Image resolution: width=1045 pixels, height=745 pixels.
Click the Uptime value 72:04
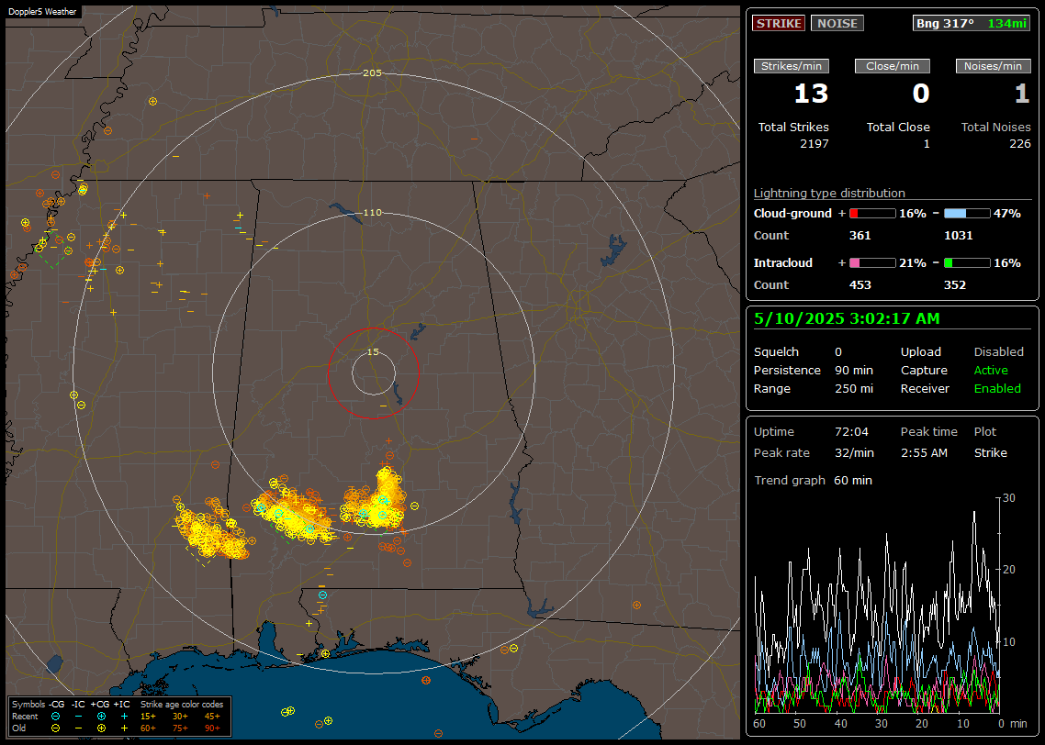851,432
